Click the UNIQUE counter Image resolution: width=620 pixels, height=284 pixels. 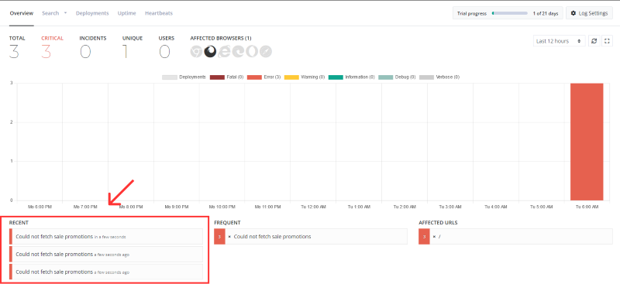(x=133, y=48)
